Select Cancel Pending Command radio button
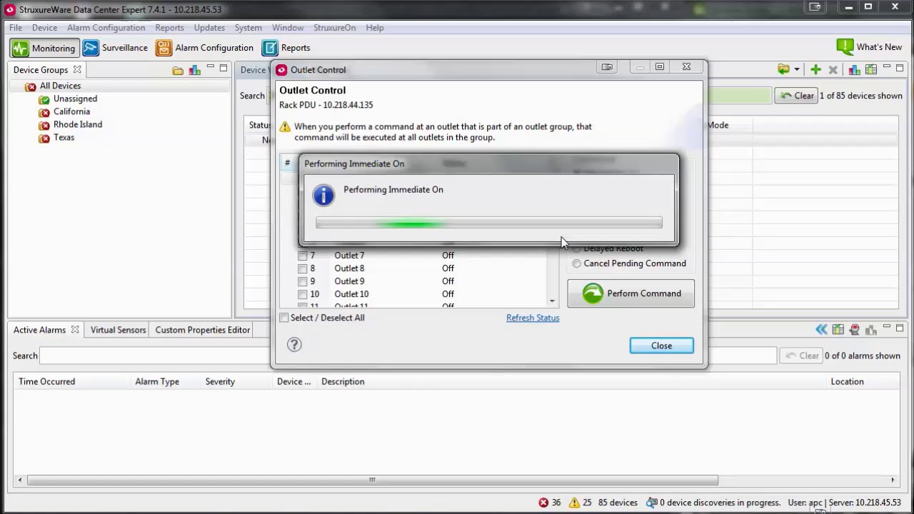The height and width of the screenshot is (514, 914). point(576,263)
